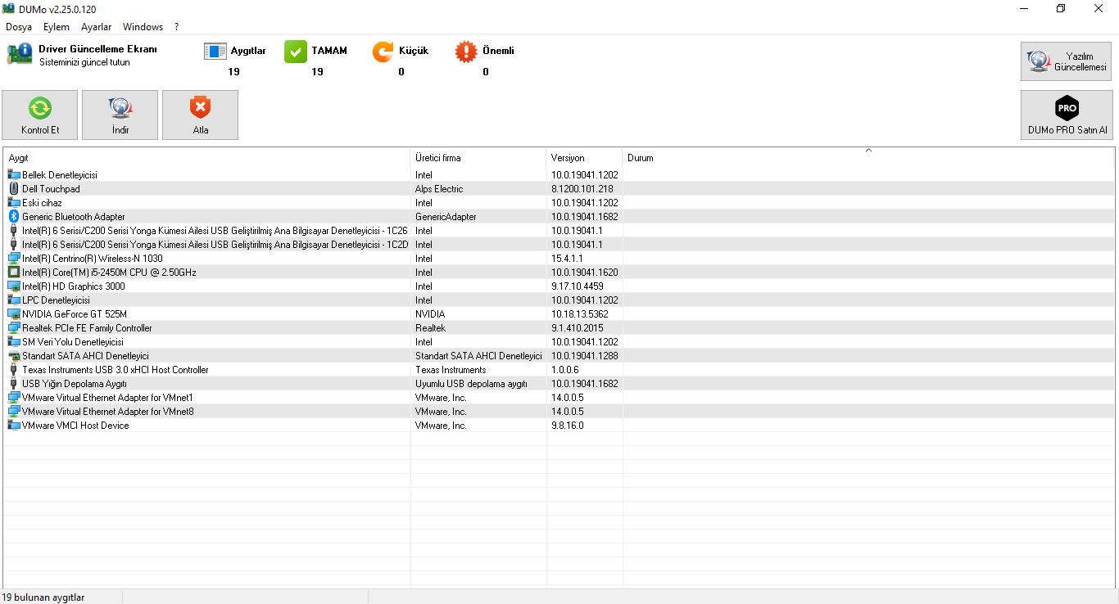Open Yazılım Güncellemesi button

click(x=1066, y=61)
